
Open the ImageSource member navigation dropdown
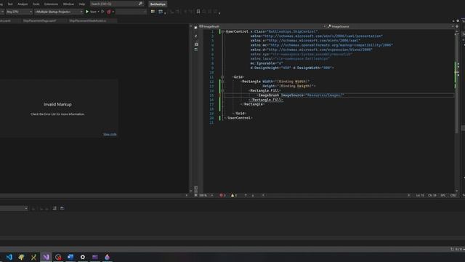tap(390, 26)
